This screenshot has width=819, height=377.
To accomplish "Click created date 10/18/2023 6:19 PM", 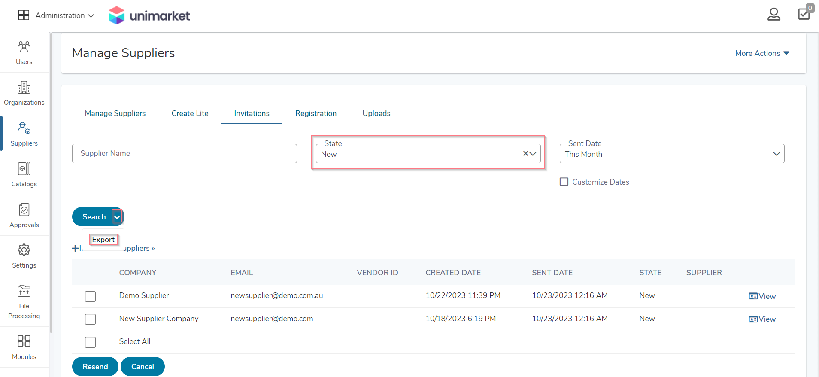I will pyautogui.click(x=461, y=319).
